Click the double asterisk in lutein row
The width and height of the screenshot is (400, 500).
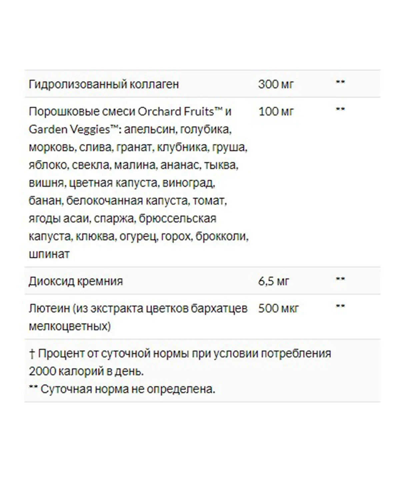click(x=340, y=306)
